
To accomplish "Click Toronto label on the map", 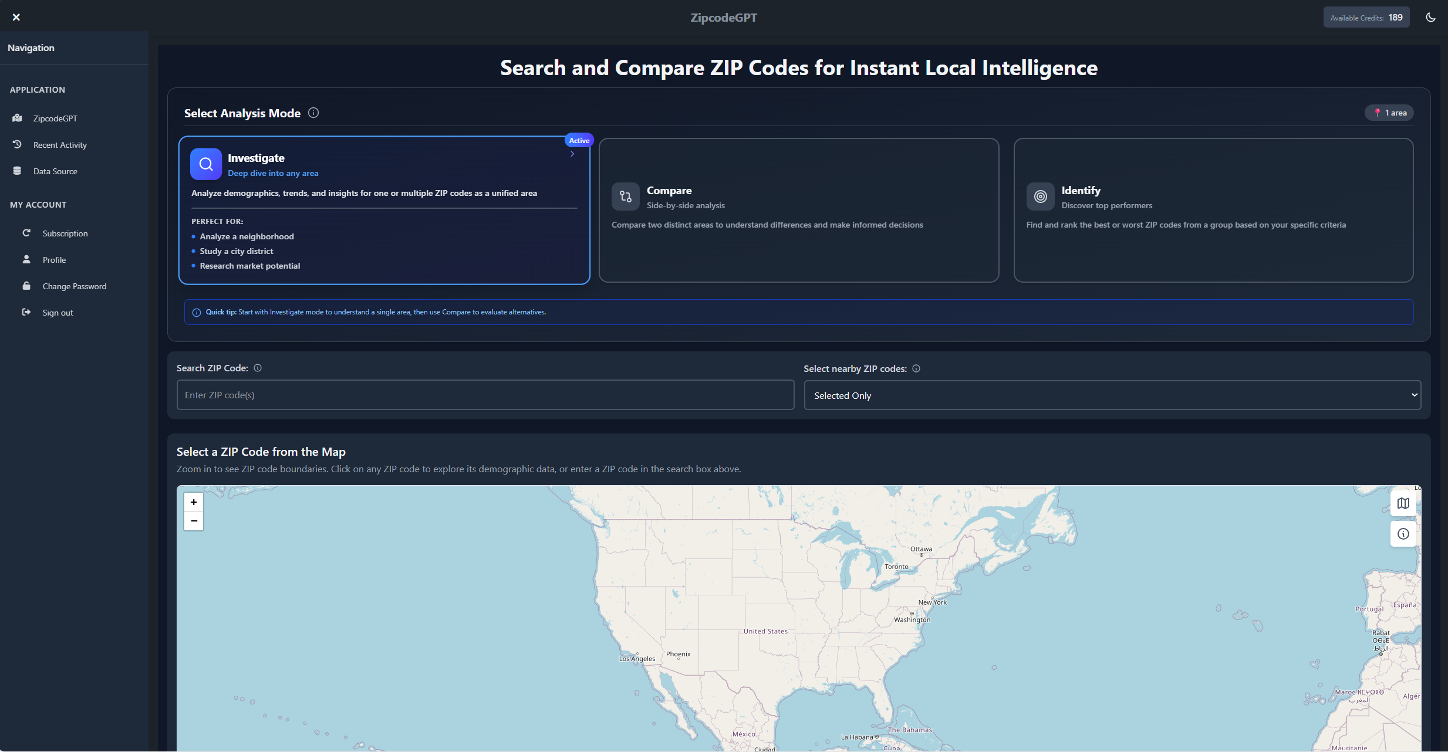I will (x=896, y=567).
